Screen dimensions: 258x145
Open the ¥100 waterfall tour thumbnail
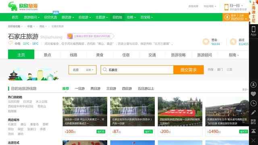[x=85, y=112]
